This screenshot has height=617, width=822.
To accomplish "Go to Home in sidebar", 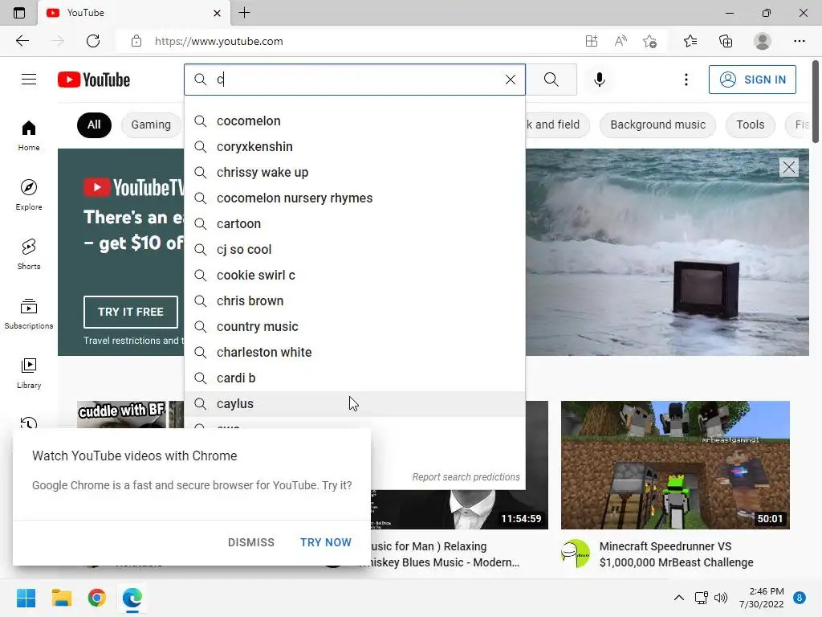I will tap(29, 136).
